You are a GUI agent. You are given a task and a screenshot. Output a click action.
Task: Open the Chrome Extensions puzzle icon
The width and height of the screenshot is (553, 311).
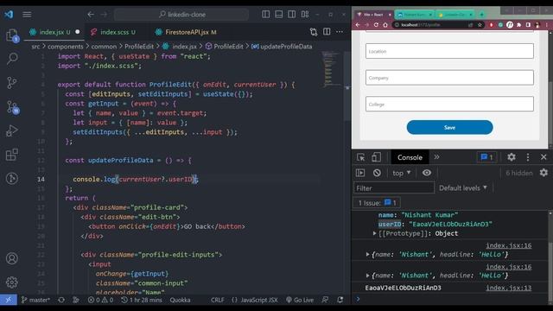point(518,25)
